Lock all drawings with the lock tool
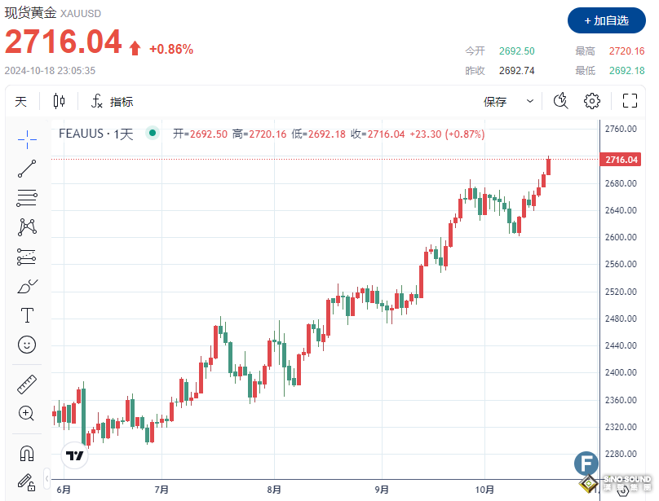Viewport: 659px width, 501px height. (26, 483)
